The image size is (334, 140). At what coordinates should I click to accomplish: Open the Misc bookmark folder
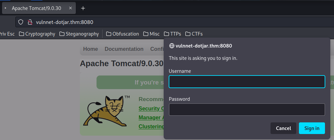(x=151, y=34)
